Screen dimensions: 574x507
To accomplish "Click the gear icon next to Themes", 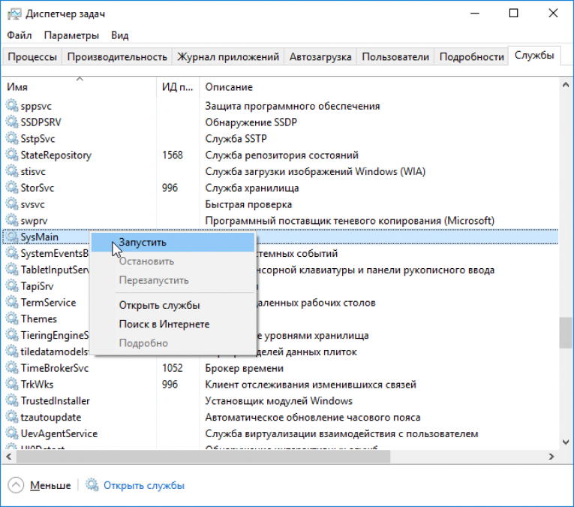I will coord(12,318).
